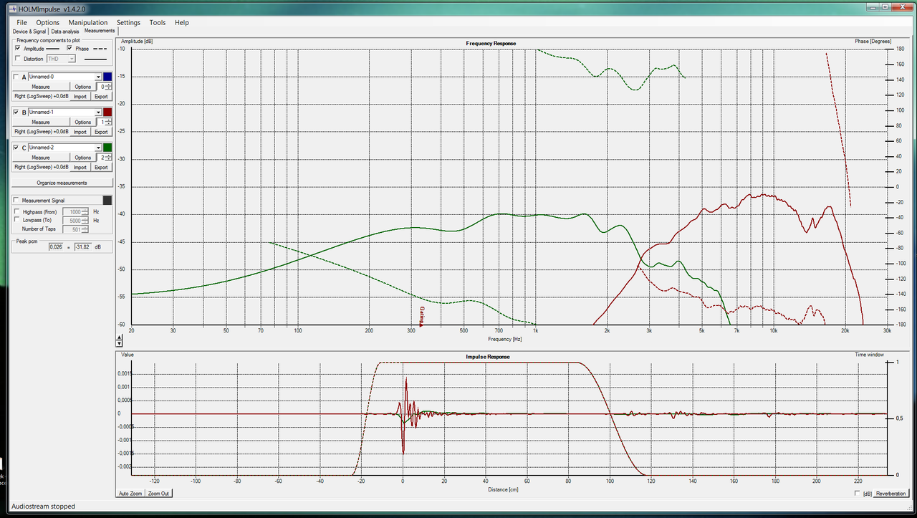Increase measurement B's number spinner using its up arrow
This screenshot has width=917, height=518.
[108, 120]
